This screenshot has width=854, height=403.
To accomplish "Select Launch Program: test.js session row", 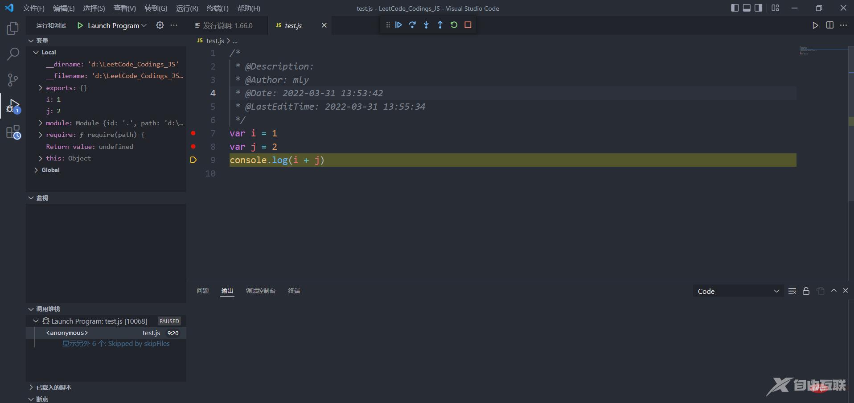I will tap(106, 321).
